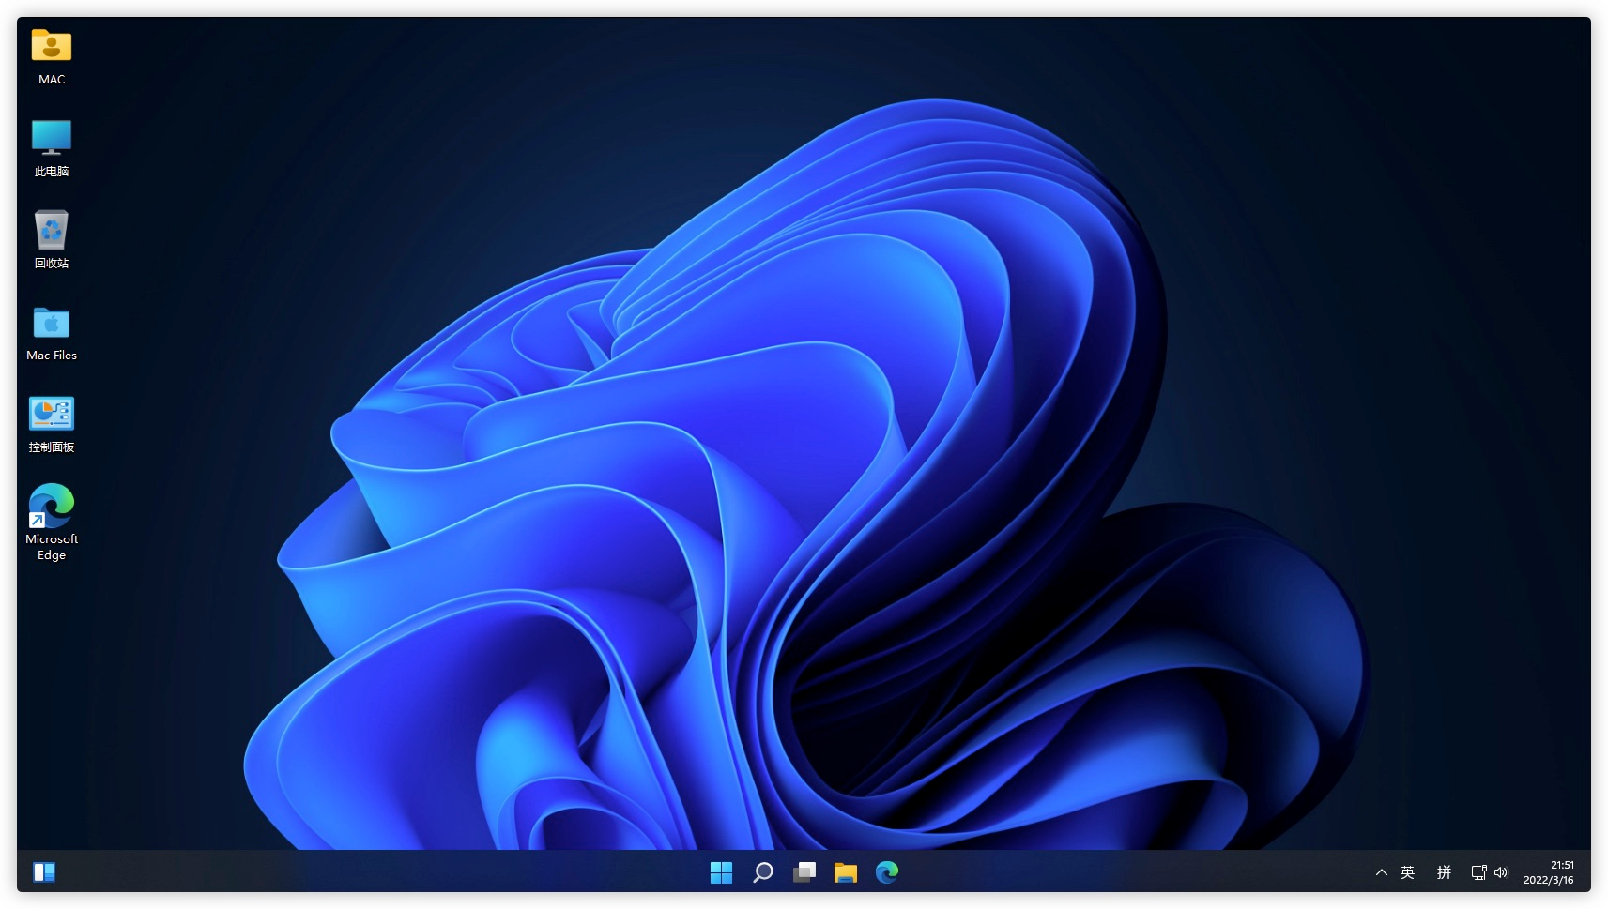Expand hidden tray icons chevron
1608x909 pixels.
(x=1381, y=872)
